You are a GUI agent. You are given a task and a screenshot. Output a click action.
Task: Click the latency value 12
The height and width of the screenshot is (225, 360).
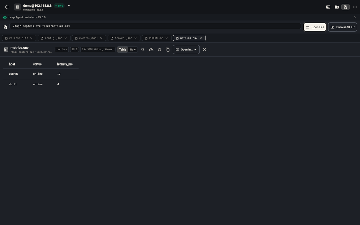point(59,74)
